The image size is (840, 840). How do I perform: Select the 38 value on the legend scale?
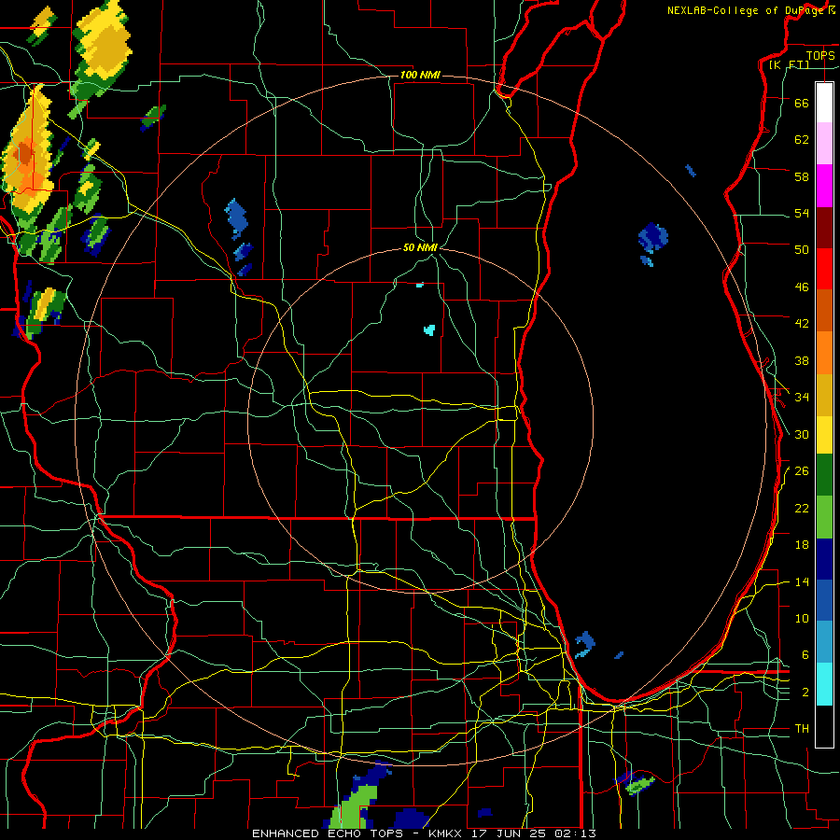tap(802, 360)
